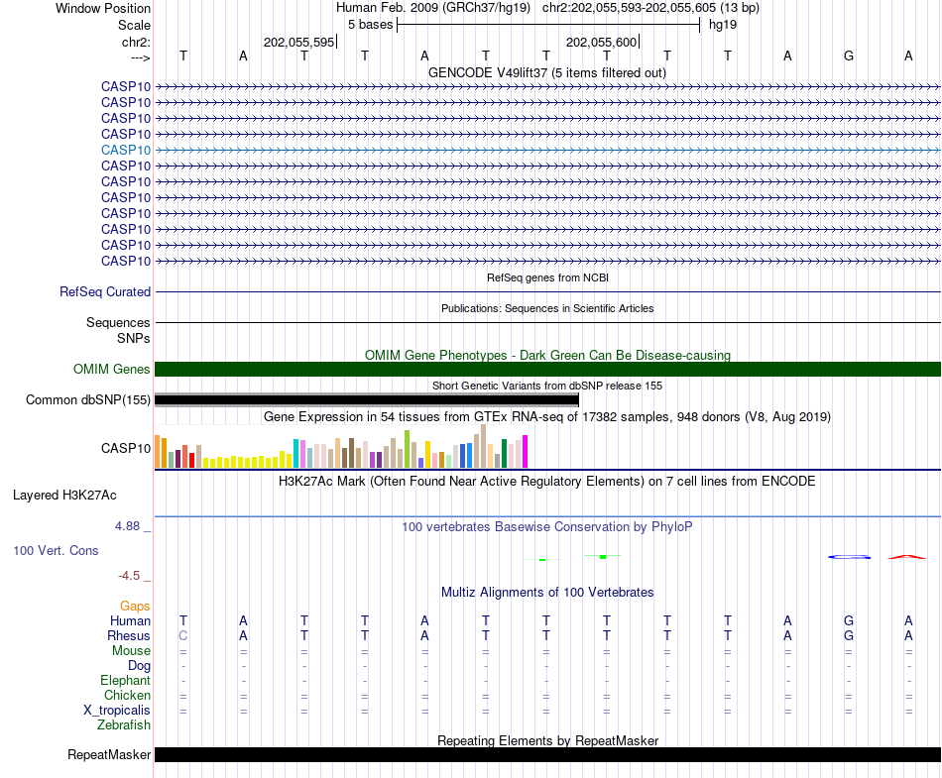Click the Zebrafish species label
The width and height of the screenshot is (942, 778).
pyautogui.click(x=124, y=725)
